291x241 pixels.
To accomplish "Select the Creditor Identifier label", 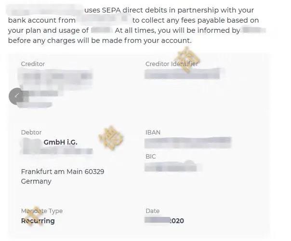I will click(172, 64).
